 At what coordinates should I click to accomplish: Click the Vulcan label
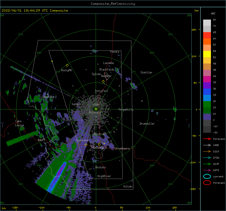point(128,186)
